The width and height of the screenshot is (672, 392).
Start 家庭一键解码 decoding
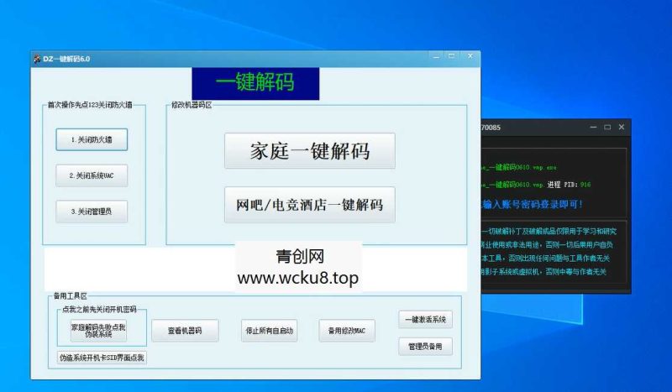coord(310,151)
